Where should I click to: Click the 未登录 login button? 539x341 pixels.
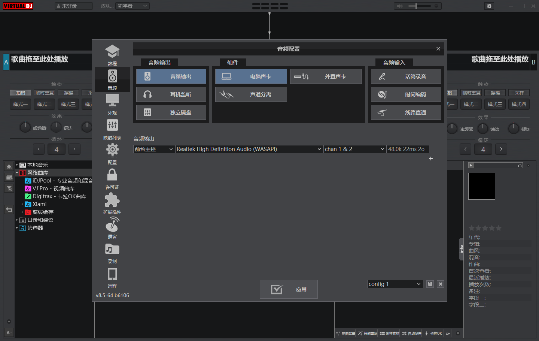coord(73,6)
